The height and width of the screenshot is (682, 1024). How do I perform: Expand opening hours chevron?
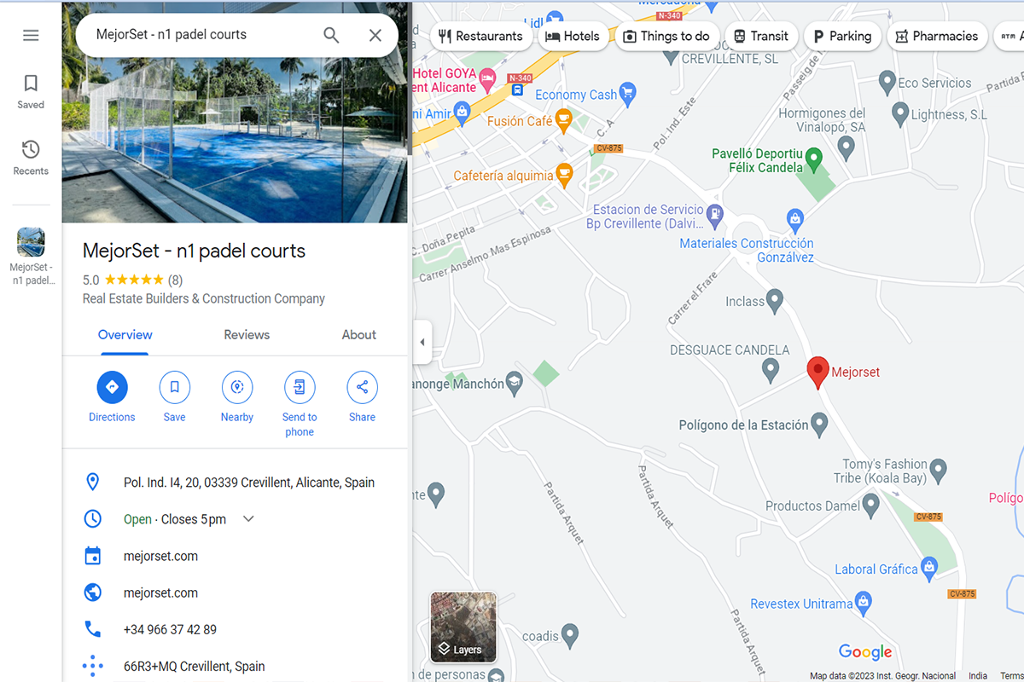click(248, 519)
